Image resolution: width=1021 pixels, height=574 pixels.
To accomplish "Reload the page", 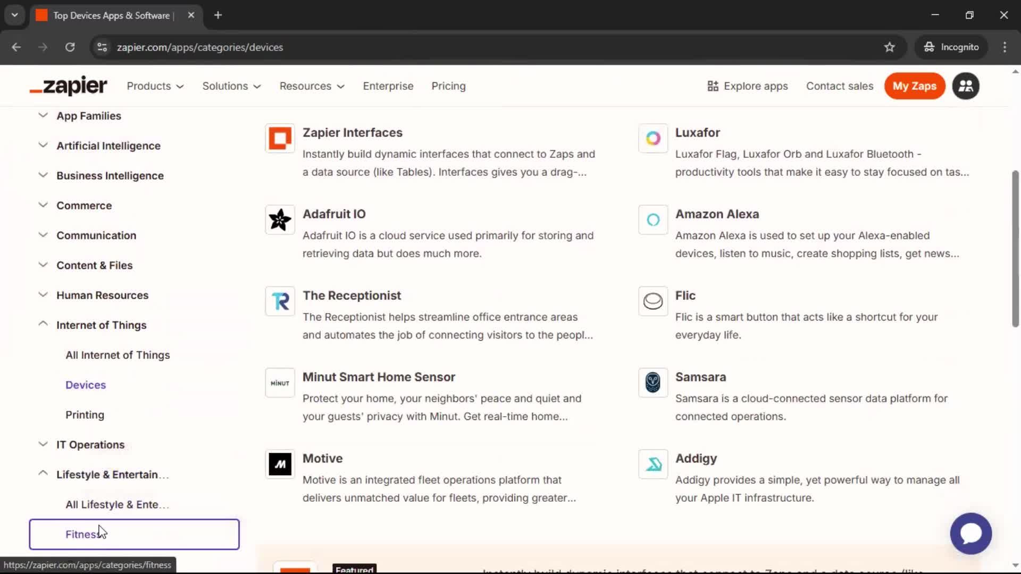I will click(x=70, y=47).
